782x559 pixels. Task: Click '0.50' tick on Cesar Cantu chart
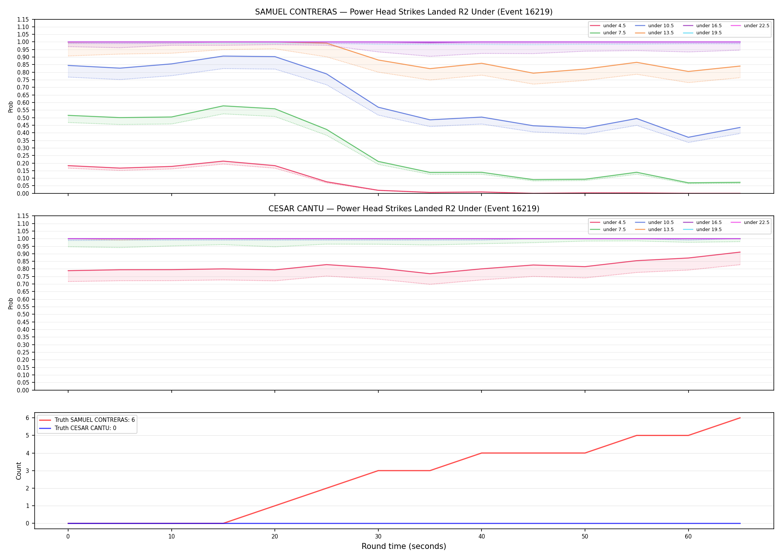click(x=23, y=315)
